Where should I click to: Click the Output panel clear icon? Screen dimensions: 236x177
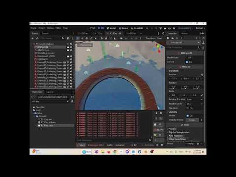[x=156, y=113]
